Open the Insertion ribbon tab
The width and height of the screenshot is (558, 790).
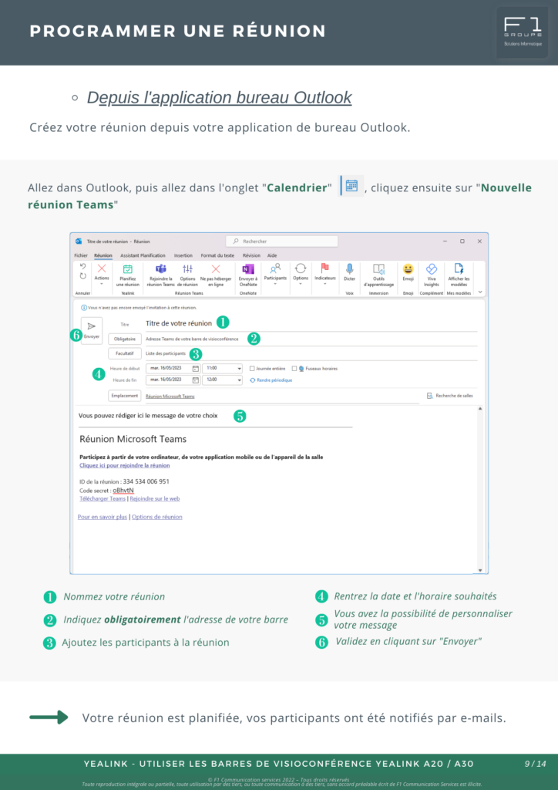coord(183,255)
